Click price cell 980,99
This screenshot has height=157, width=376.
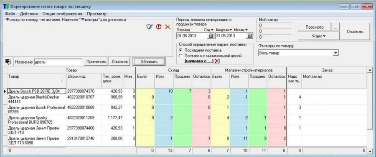[112, 99]
